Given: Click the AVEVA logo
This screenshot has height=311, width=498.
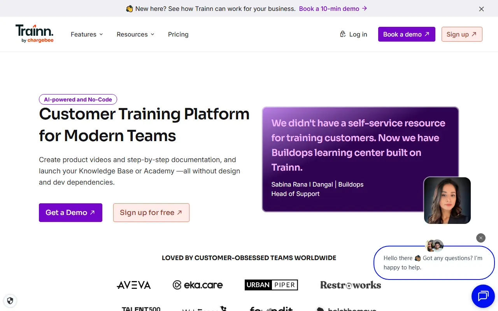Looking at the screenshot, I should click(134, 285).
